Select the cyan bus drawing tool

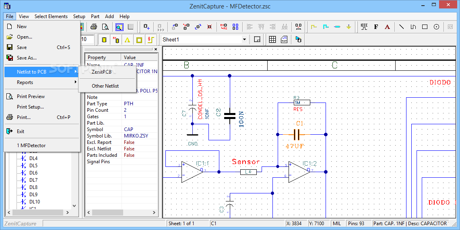coord(326,27)
